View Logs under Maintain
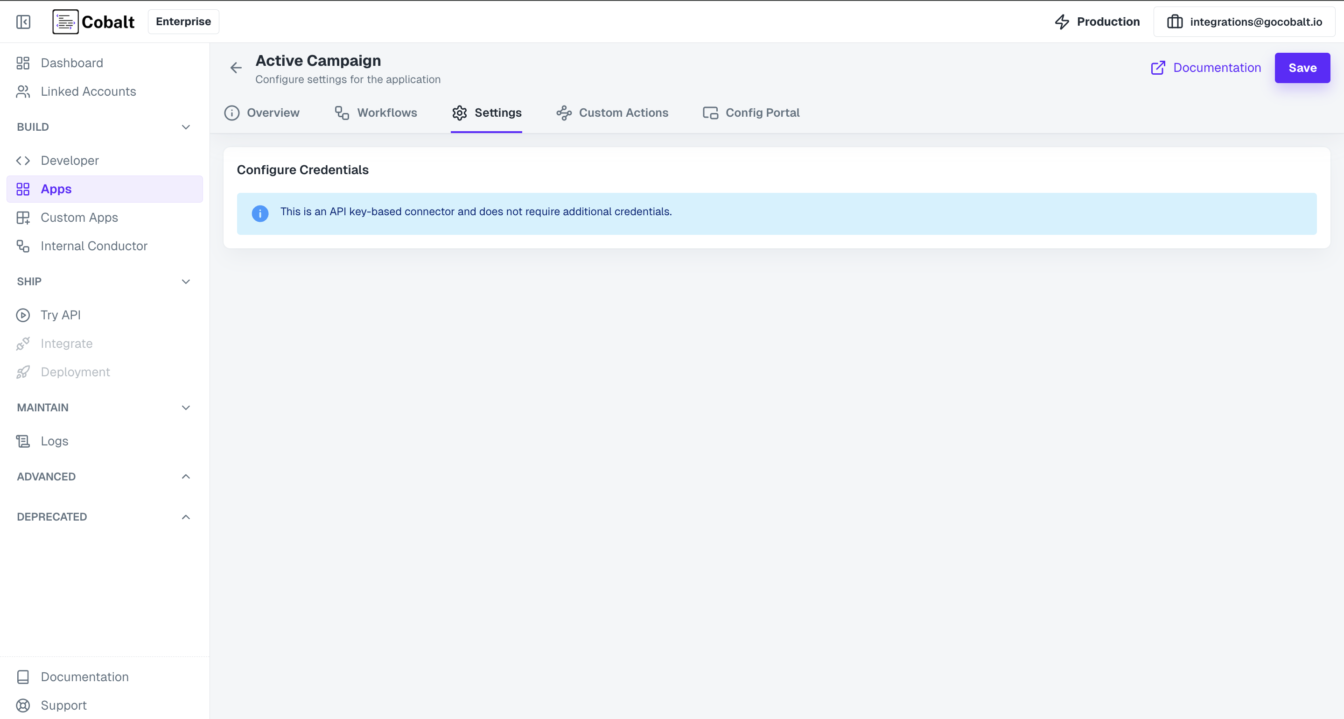This screenshot has height=719, width=1344. (x=54, y=441)
